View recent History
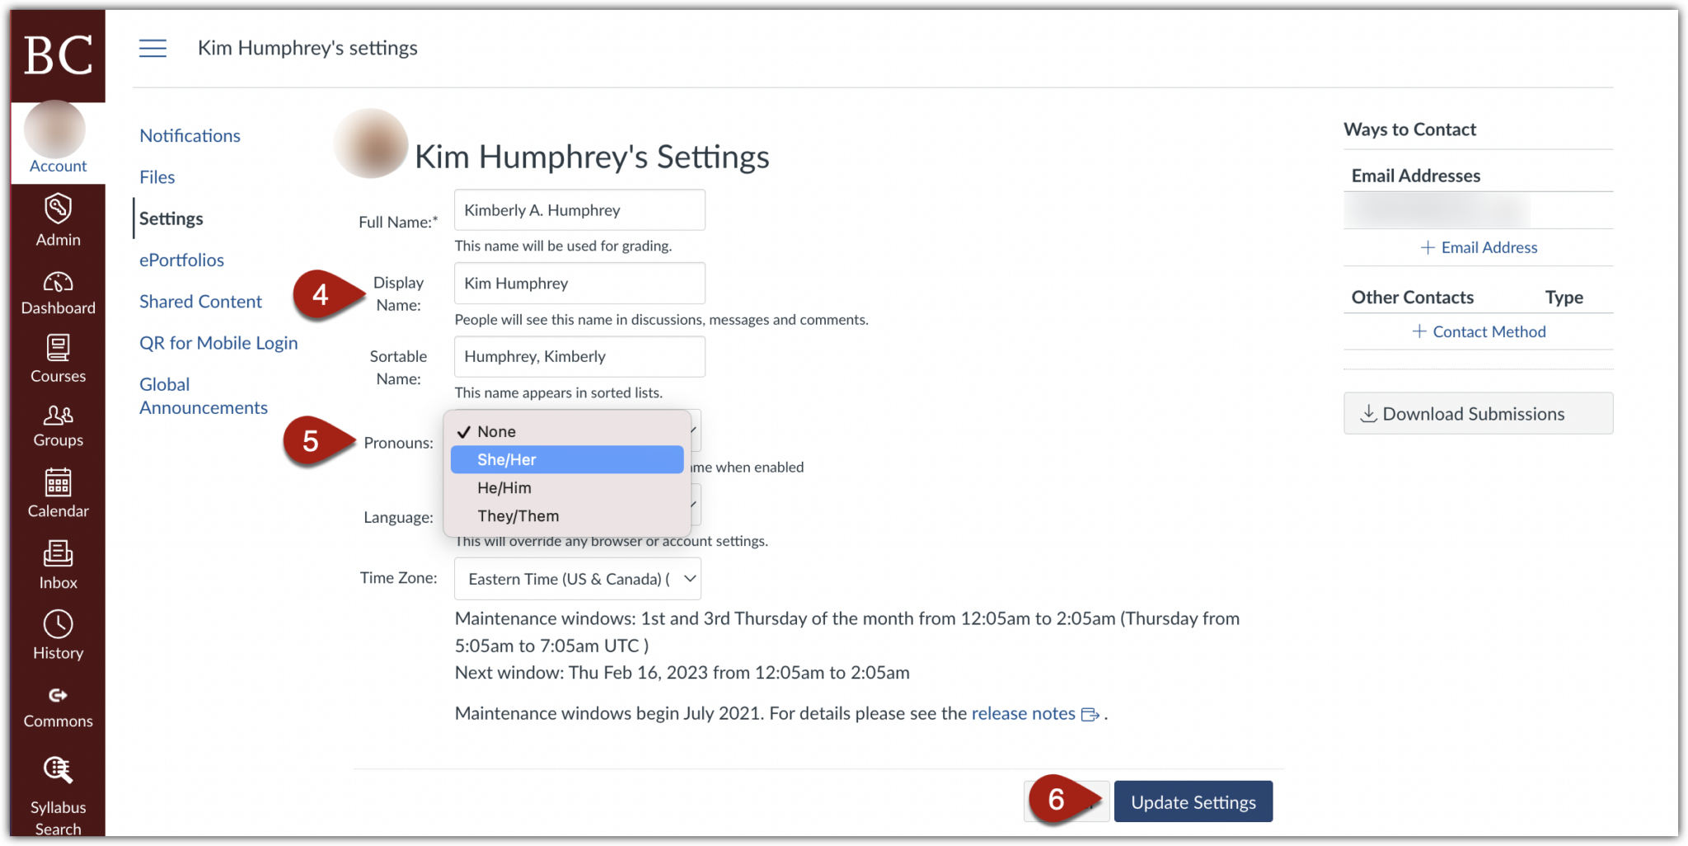Viewport: 1688px width, 846px height. 57,633
